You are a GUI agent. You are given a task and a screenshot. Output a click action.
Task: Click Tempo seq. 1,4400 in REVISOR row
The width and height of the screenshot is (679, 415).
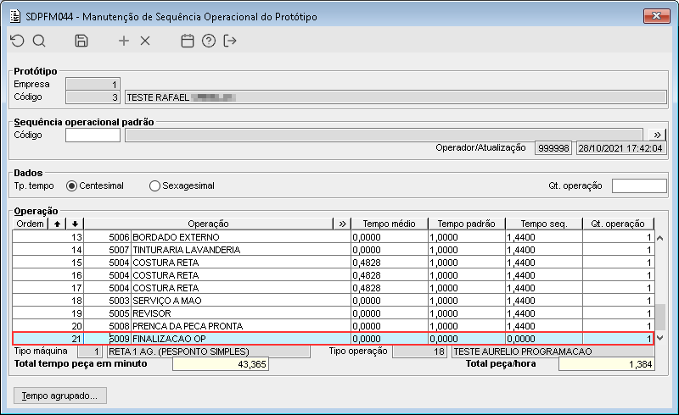coord(544,313)
